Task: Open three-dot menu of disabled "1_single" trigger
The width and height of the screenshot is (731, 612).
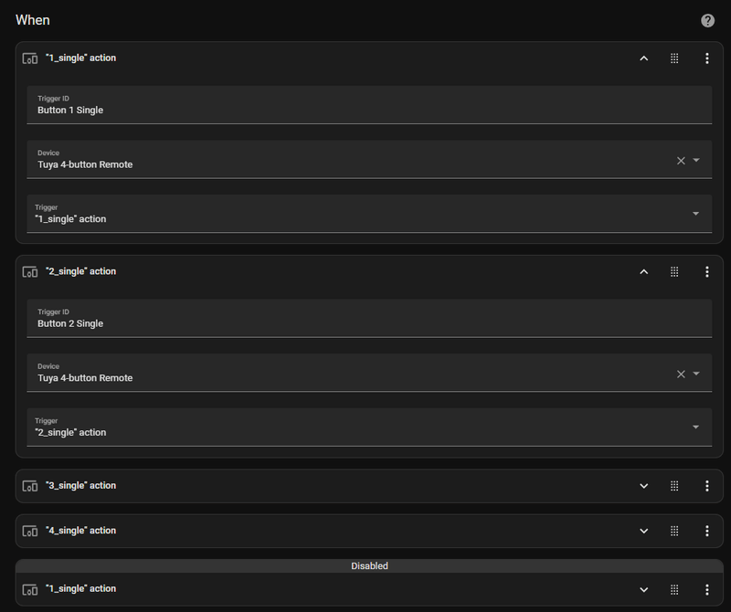Action: pyautogui.click(x=706, y=589)
